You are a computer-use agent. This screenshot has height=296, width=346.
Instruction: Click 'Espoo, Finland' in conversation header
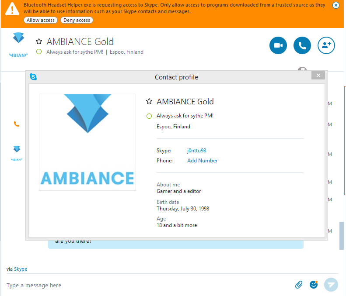tap(127, 52)
